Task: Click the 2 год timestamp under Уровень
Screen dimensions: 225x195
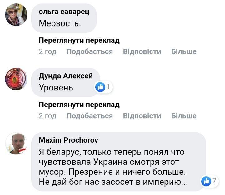Action: click(x=47, y=116)
